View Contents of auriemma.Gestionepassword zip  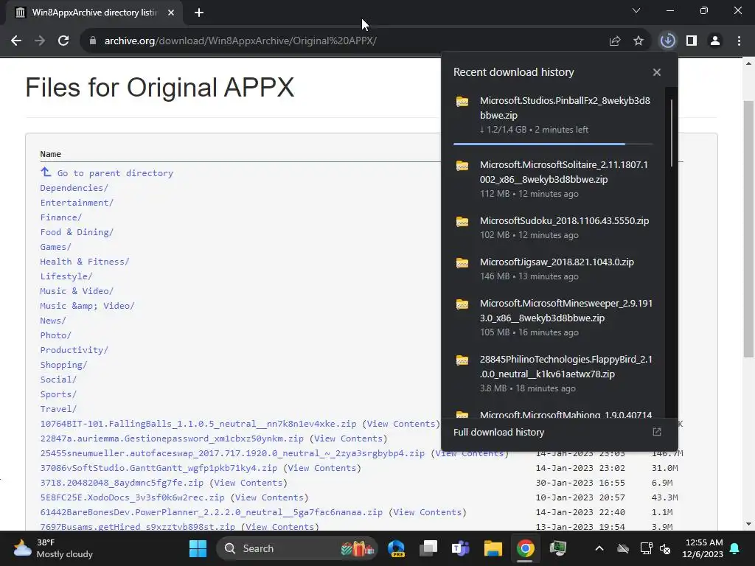point(348,439)
